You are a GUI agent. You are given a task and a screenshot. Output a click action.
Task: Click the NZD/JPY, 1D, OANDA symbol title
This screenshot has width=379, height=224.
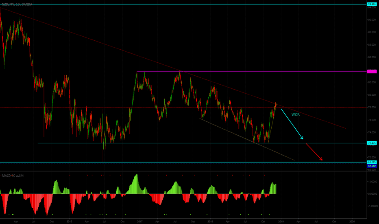17,4
